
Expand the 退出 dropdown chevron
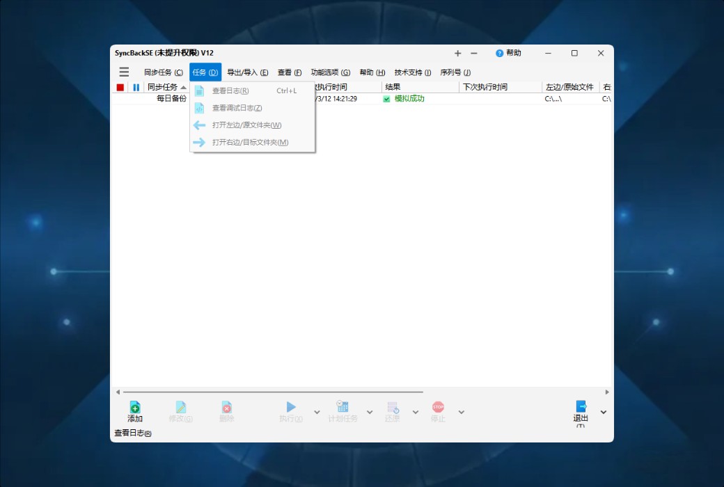[x=603, y=413]
